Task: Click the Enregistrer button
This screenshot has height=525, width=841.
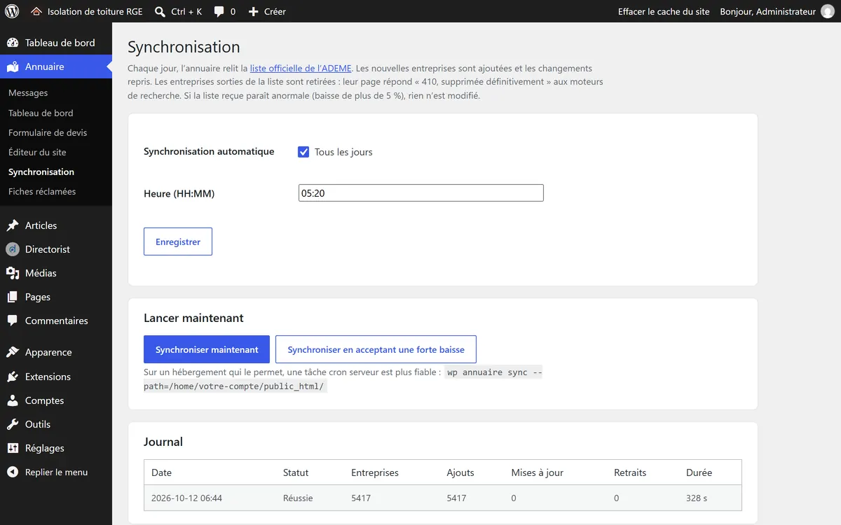Action: [178, 241]
